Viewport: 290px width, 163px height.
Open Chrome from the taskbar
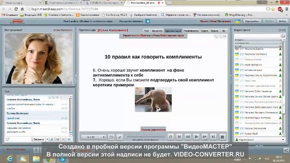pyautogui.click(x=49, y=159)
